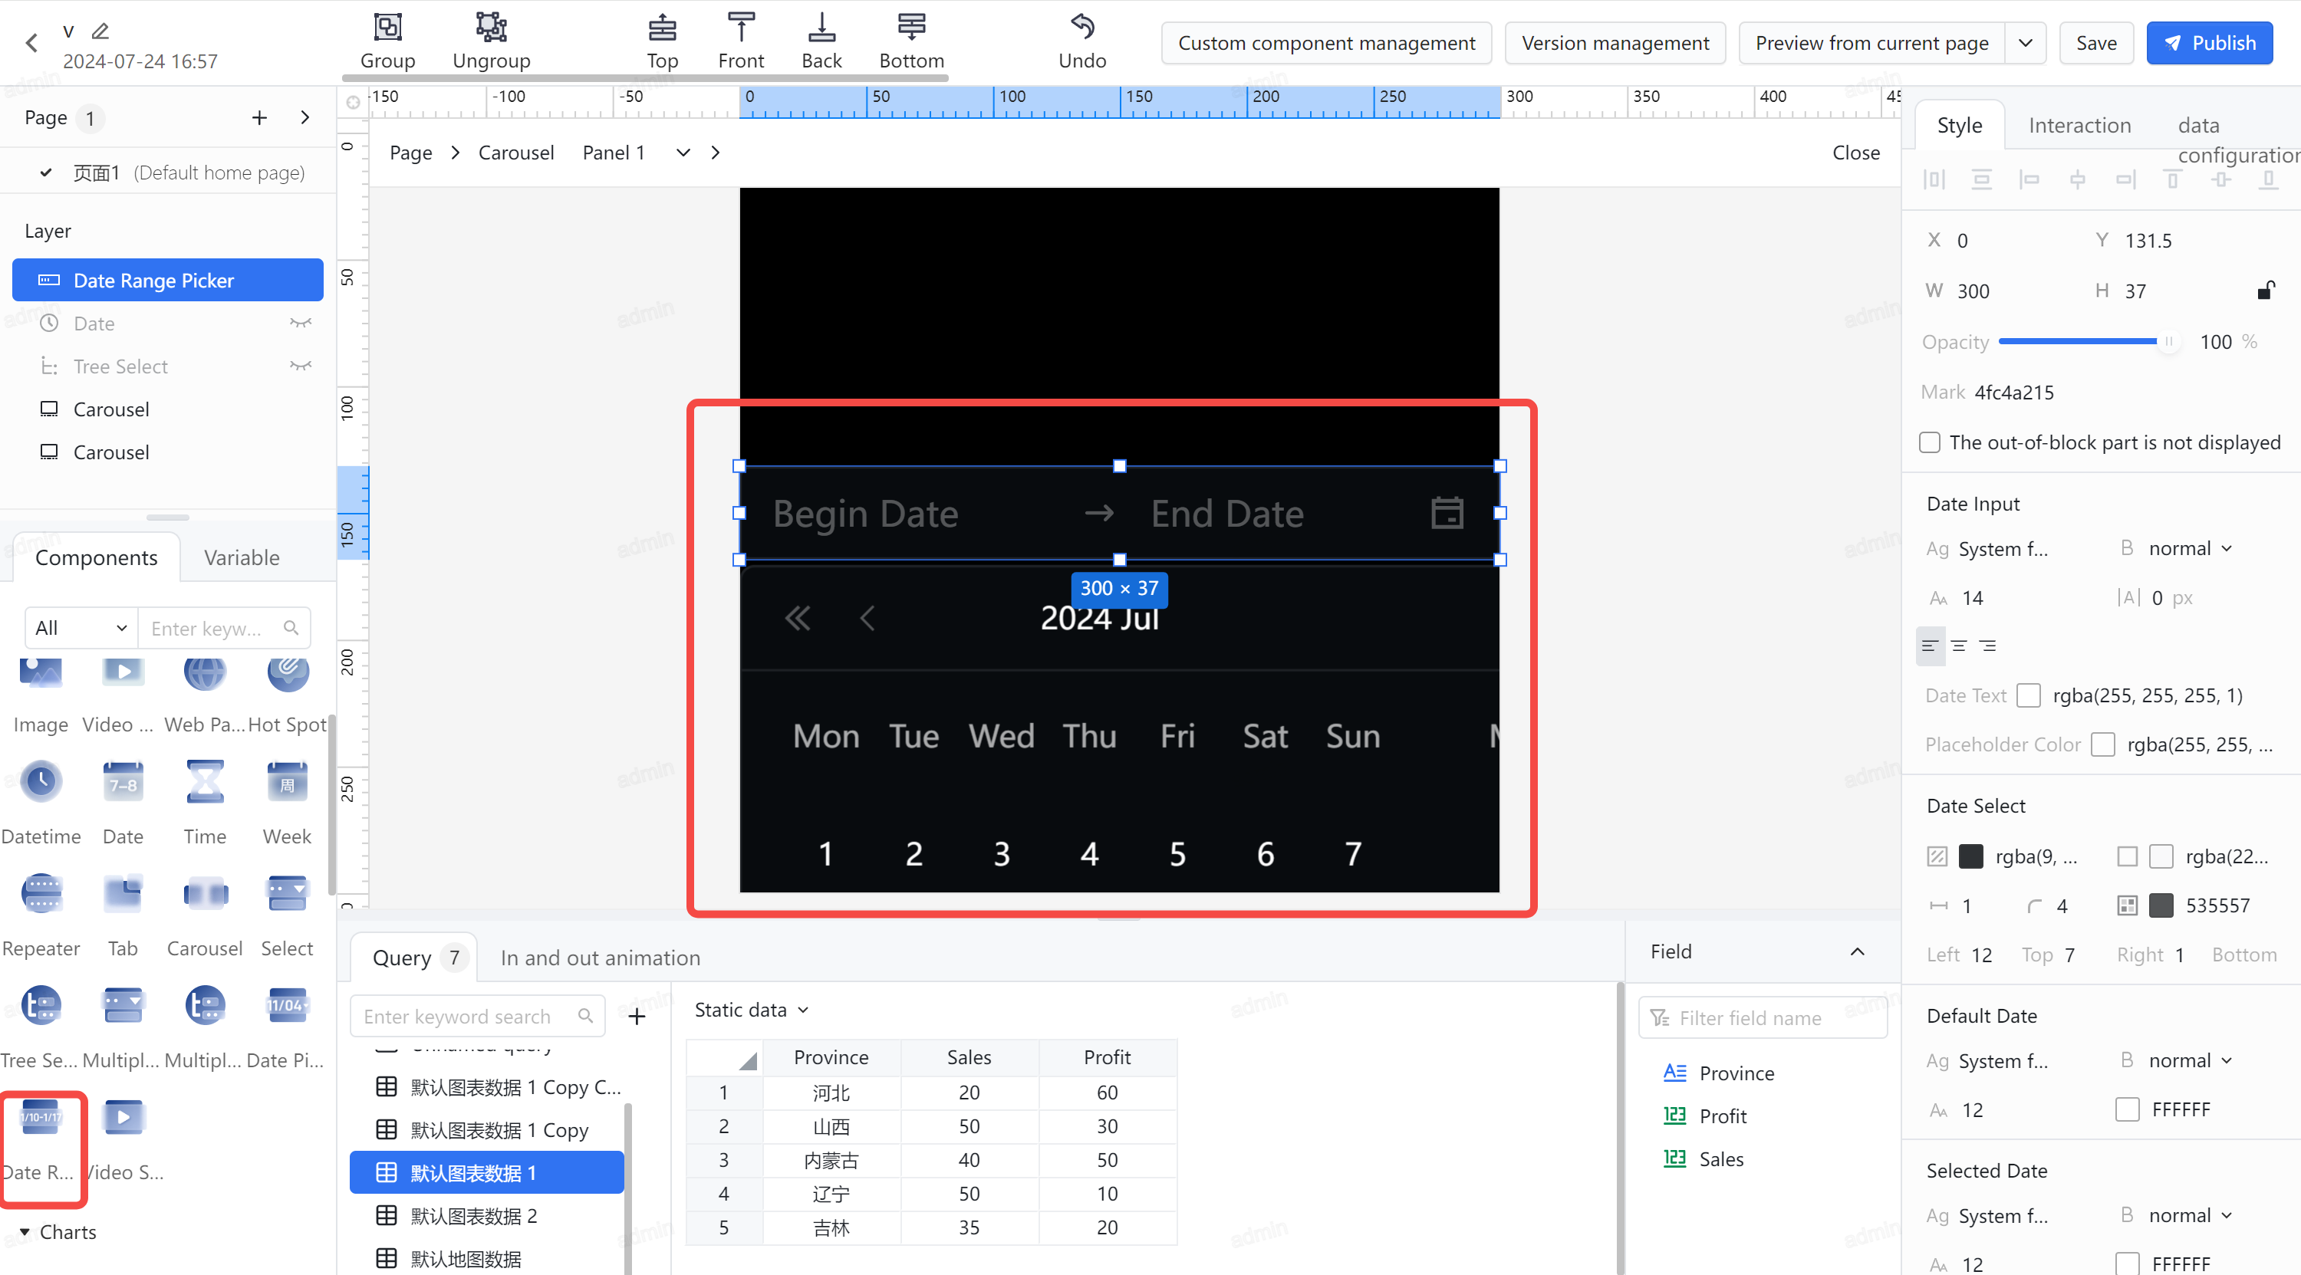Bring layer Front one step

(740, 28)
